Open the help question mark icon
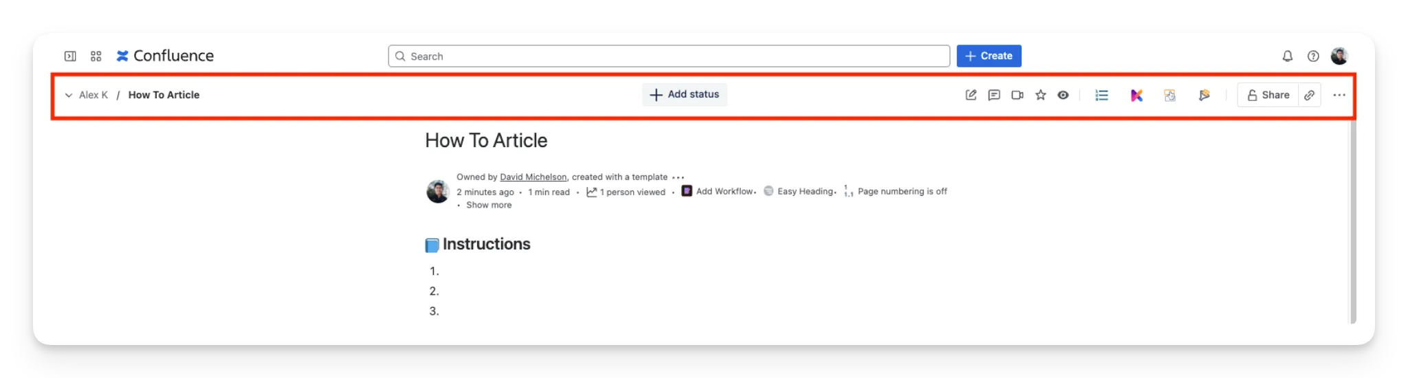This screenshot has width=1408, height=378. [x=1313, y=56]
